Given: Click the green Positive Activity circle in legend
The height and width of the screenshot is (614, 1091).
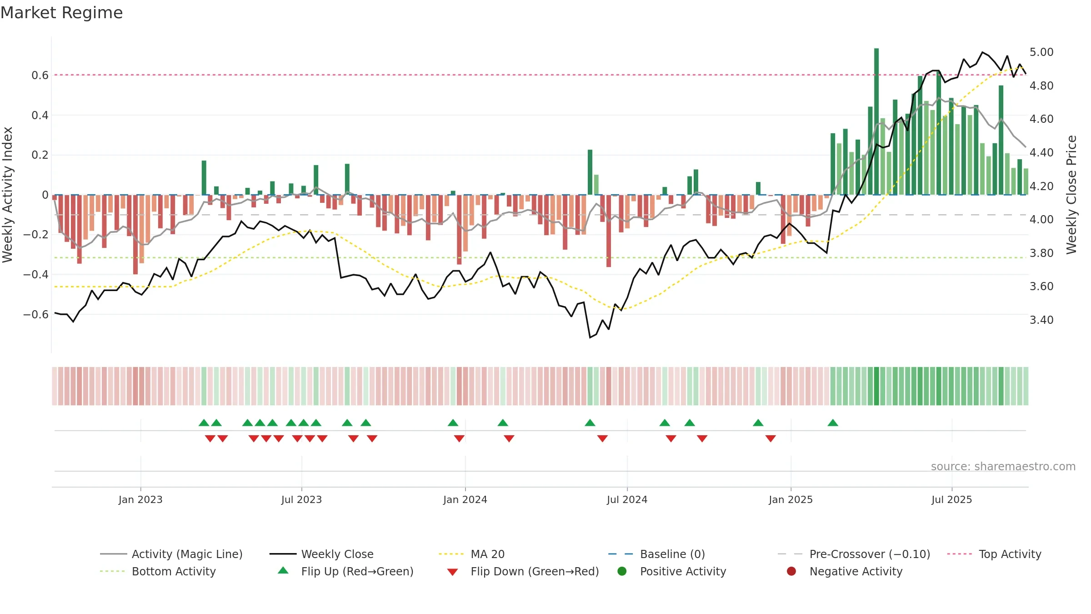Looking at the screenshot, I should (622, 571).
